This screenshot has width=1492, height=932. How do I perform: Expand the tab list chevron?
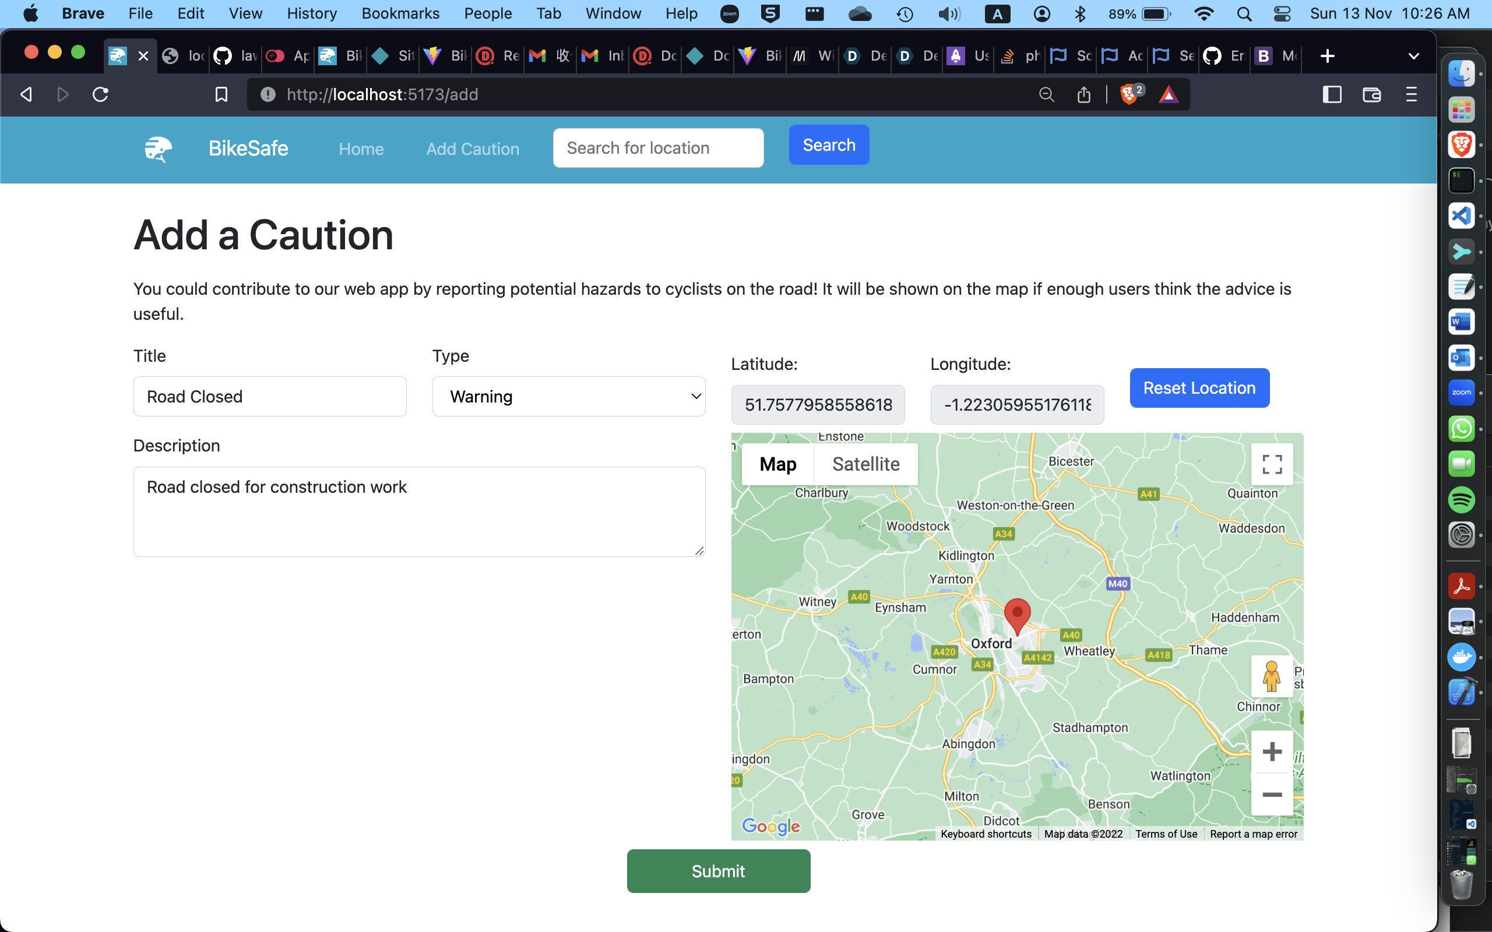point(1413,56)
